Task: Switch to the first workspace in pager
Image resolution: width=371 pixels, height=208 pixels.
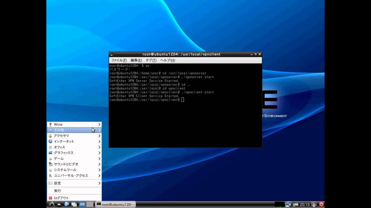Action: click(x=83, y=205)
